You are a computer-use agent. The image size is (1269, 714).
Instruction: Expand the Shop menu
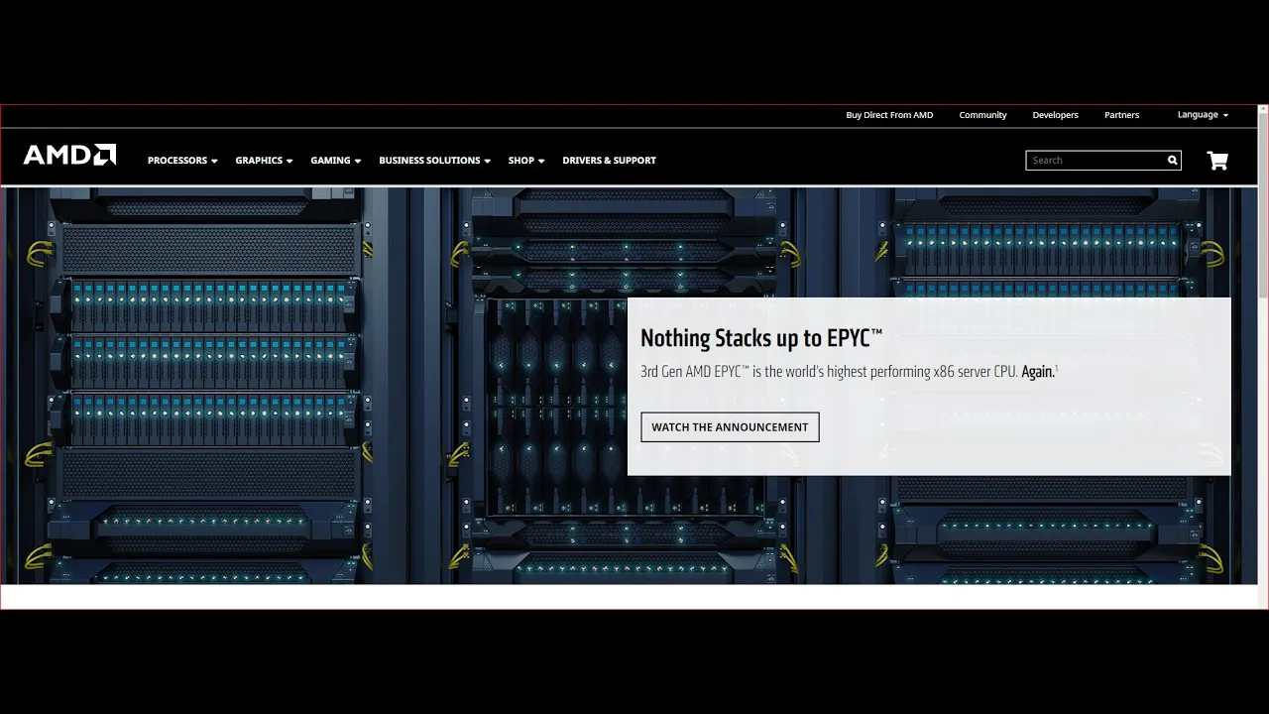(x=526, y=161)
